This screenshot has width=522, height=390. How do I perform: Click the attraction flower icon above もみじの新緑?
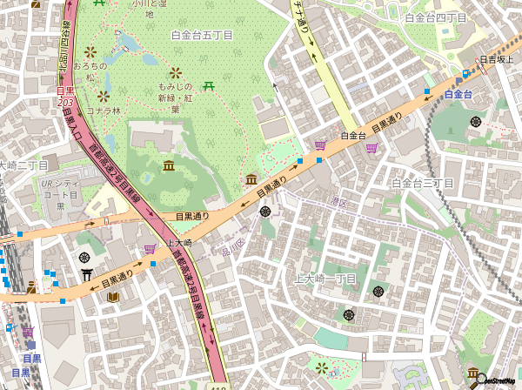(177, 73)
